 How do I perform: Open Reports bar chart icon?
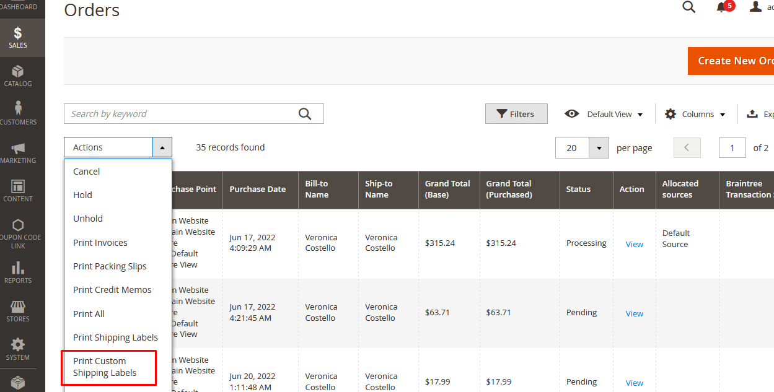[x=18, y=272]
